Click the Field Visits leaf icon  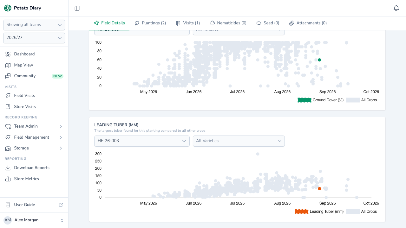[8, 96]
